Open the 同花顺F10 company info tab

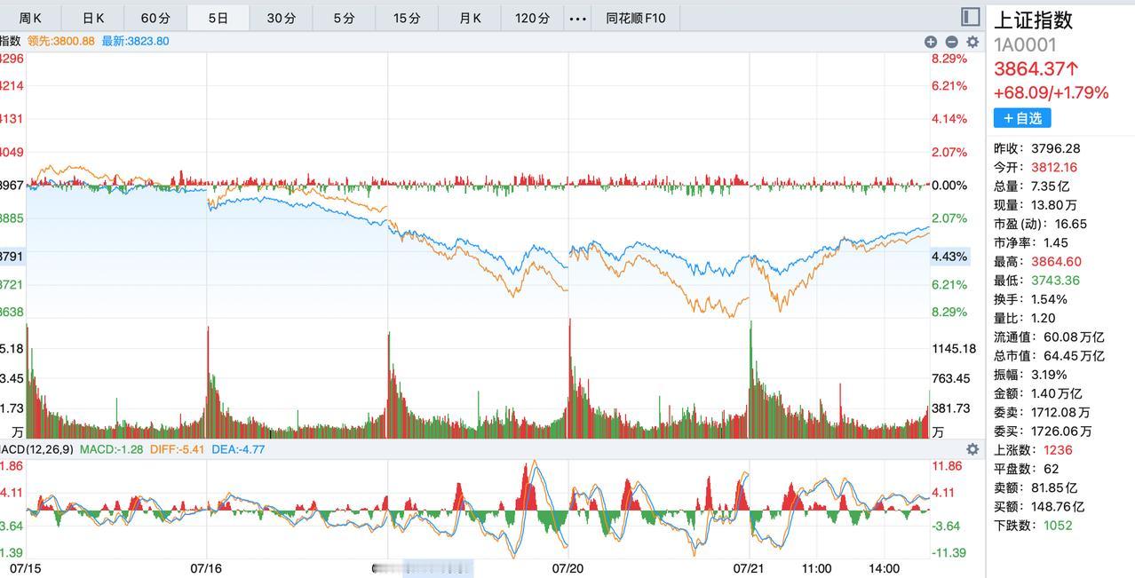pos(636,18)
